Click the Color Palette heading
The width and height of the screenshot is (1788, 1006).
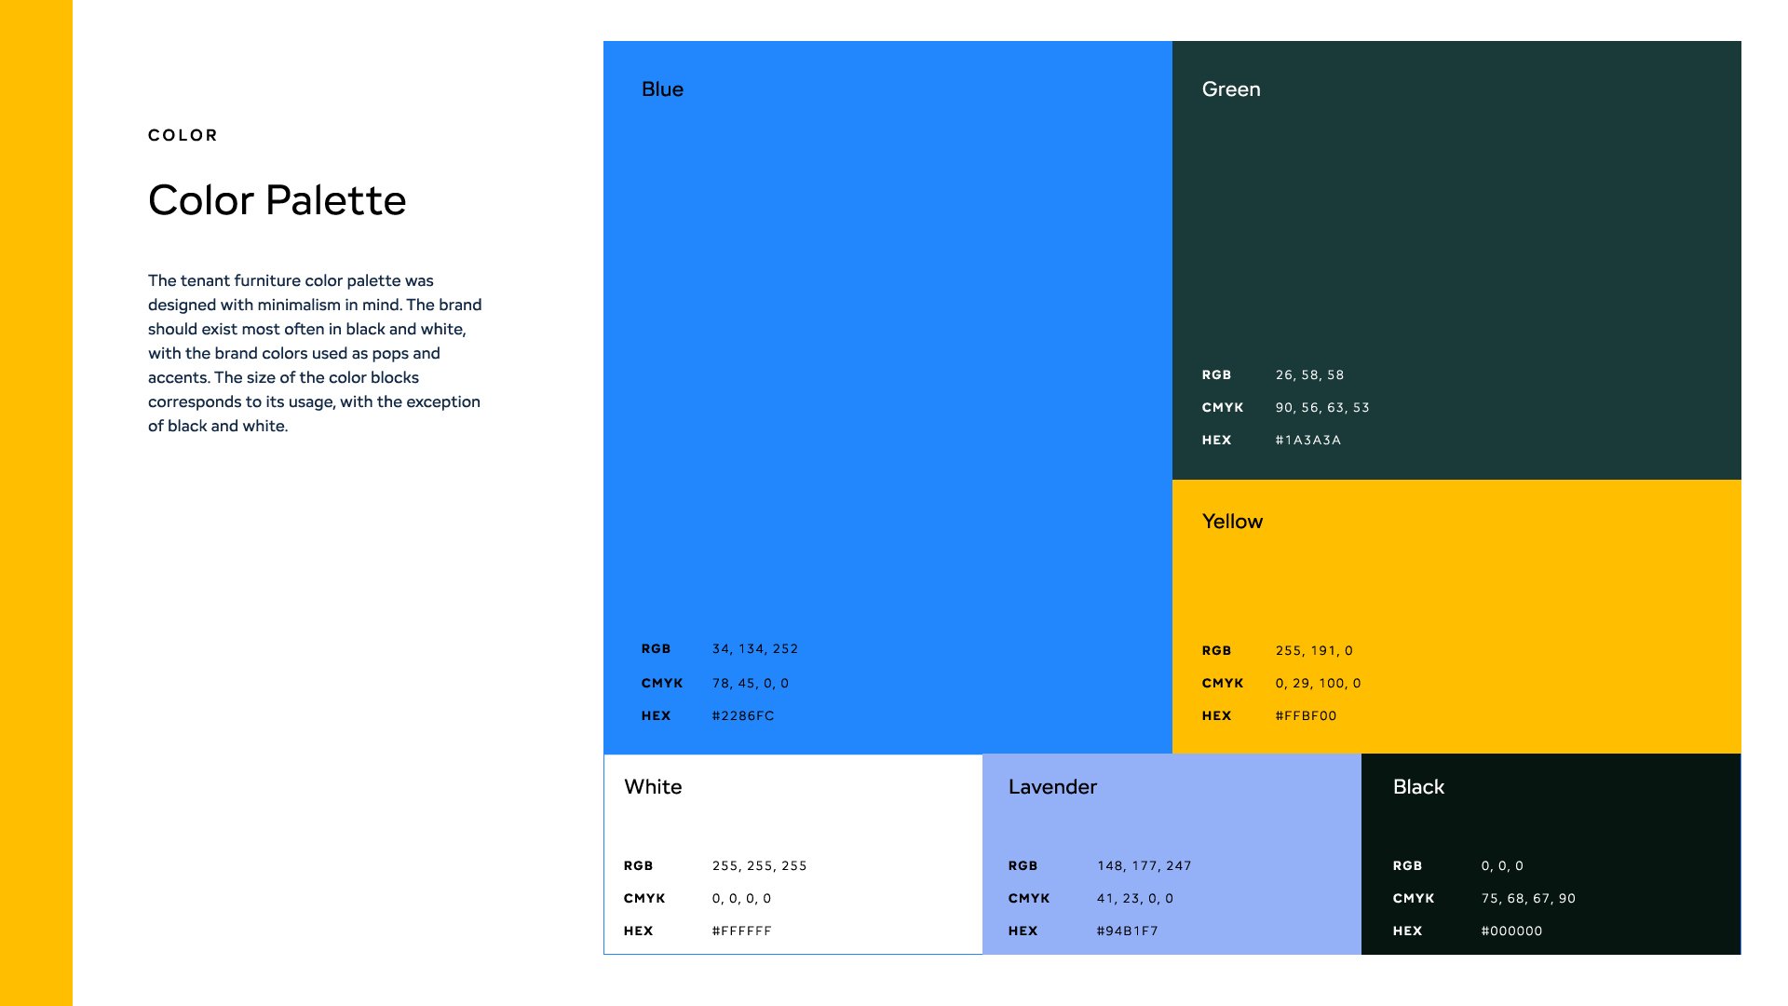click(277, 200)
